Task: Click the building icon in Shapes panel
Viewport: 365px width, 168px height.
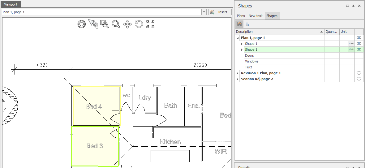Action: click(x=247, y=24)
